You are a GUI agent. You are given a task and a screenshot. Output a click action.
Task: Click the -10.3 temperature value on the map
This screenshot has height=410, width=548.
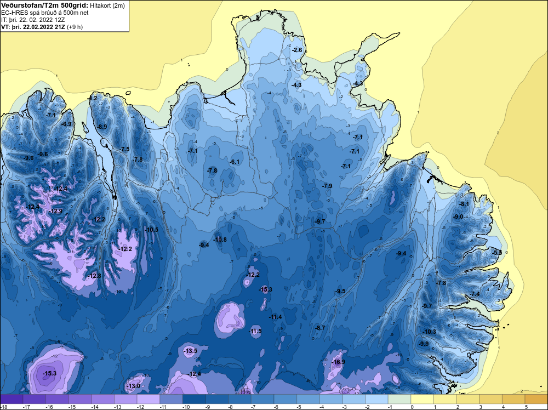(x=430, y=332)
